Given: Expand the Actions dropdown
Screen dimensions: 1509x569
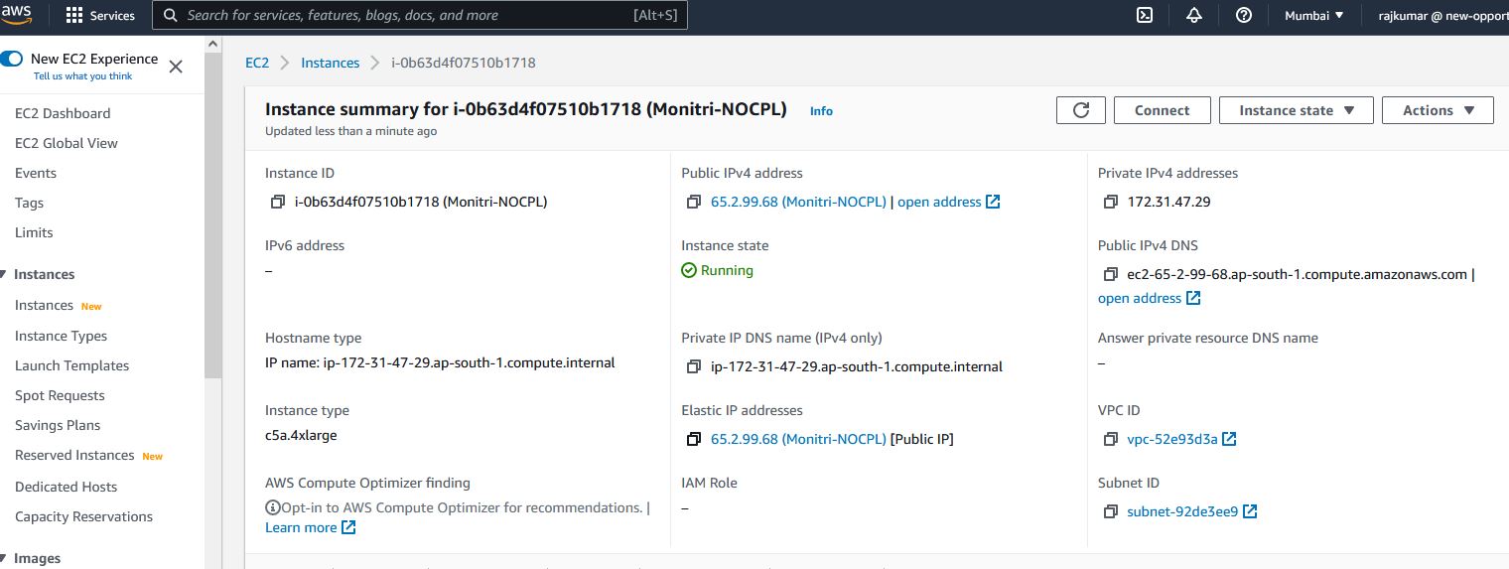Looking at the screenshot, I should [1438, 110].
